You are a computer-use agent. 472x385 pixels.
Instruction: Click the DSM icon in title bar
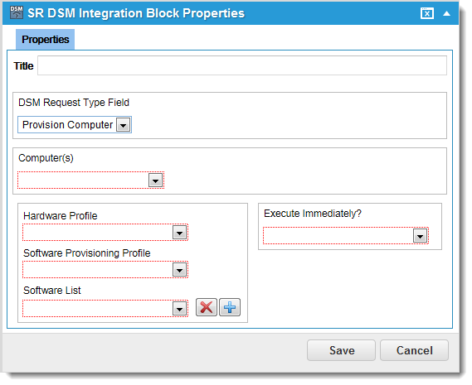tap(17, 12)
